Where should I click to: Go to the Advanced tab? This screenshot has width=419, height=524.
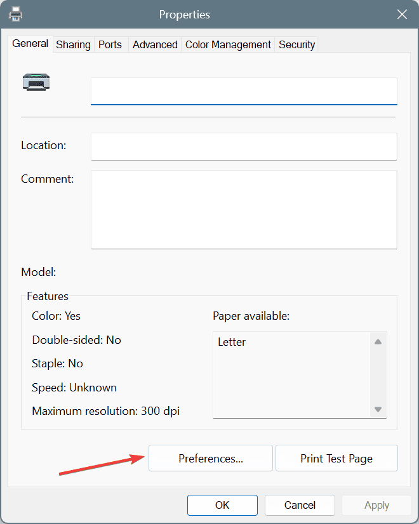(x=155, y=44)
